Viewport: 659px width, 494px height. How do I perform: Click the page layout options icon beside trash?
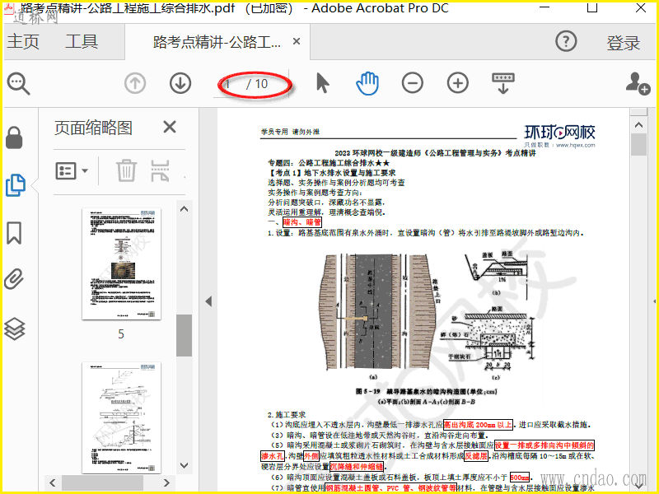pos(160,170)
